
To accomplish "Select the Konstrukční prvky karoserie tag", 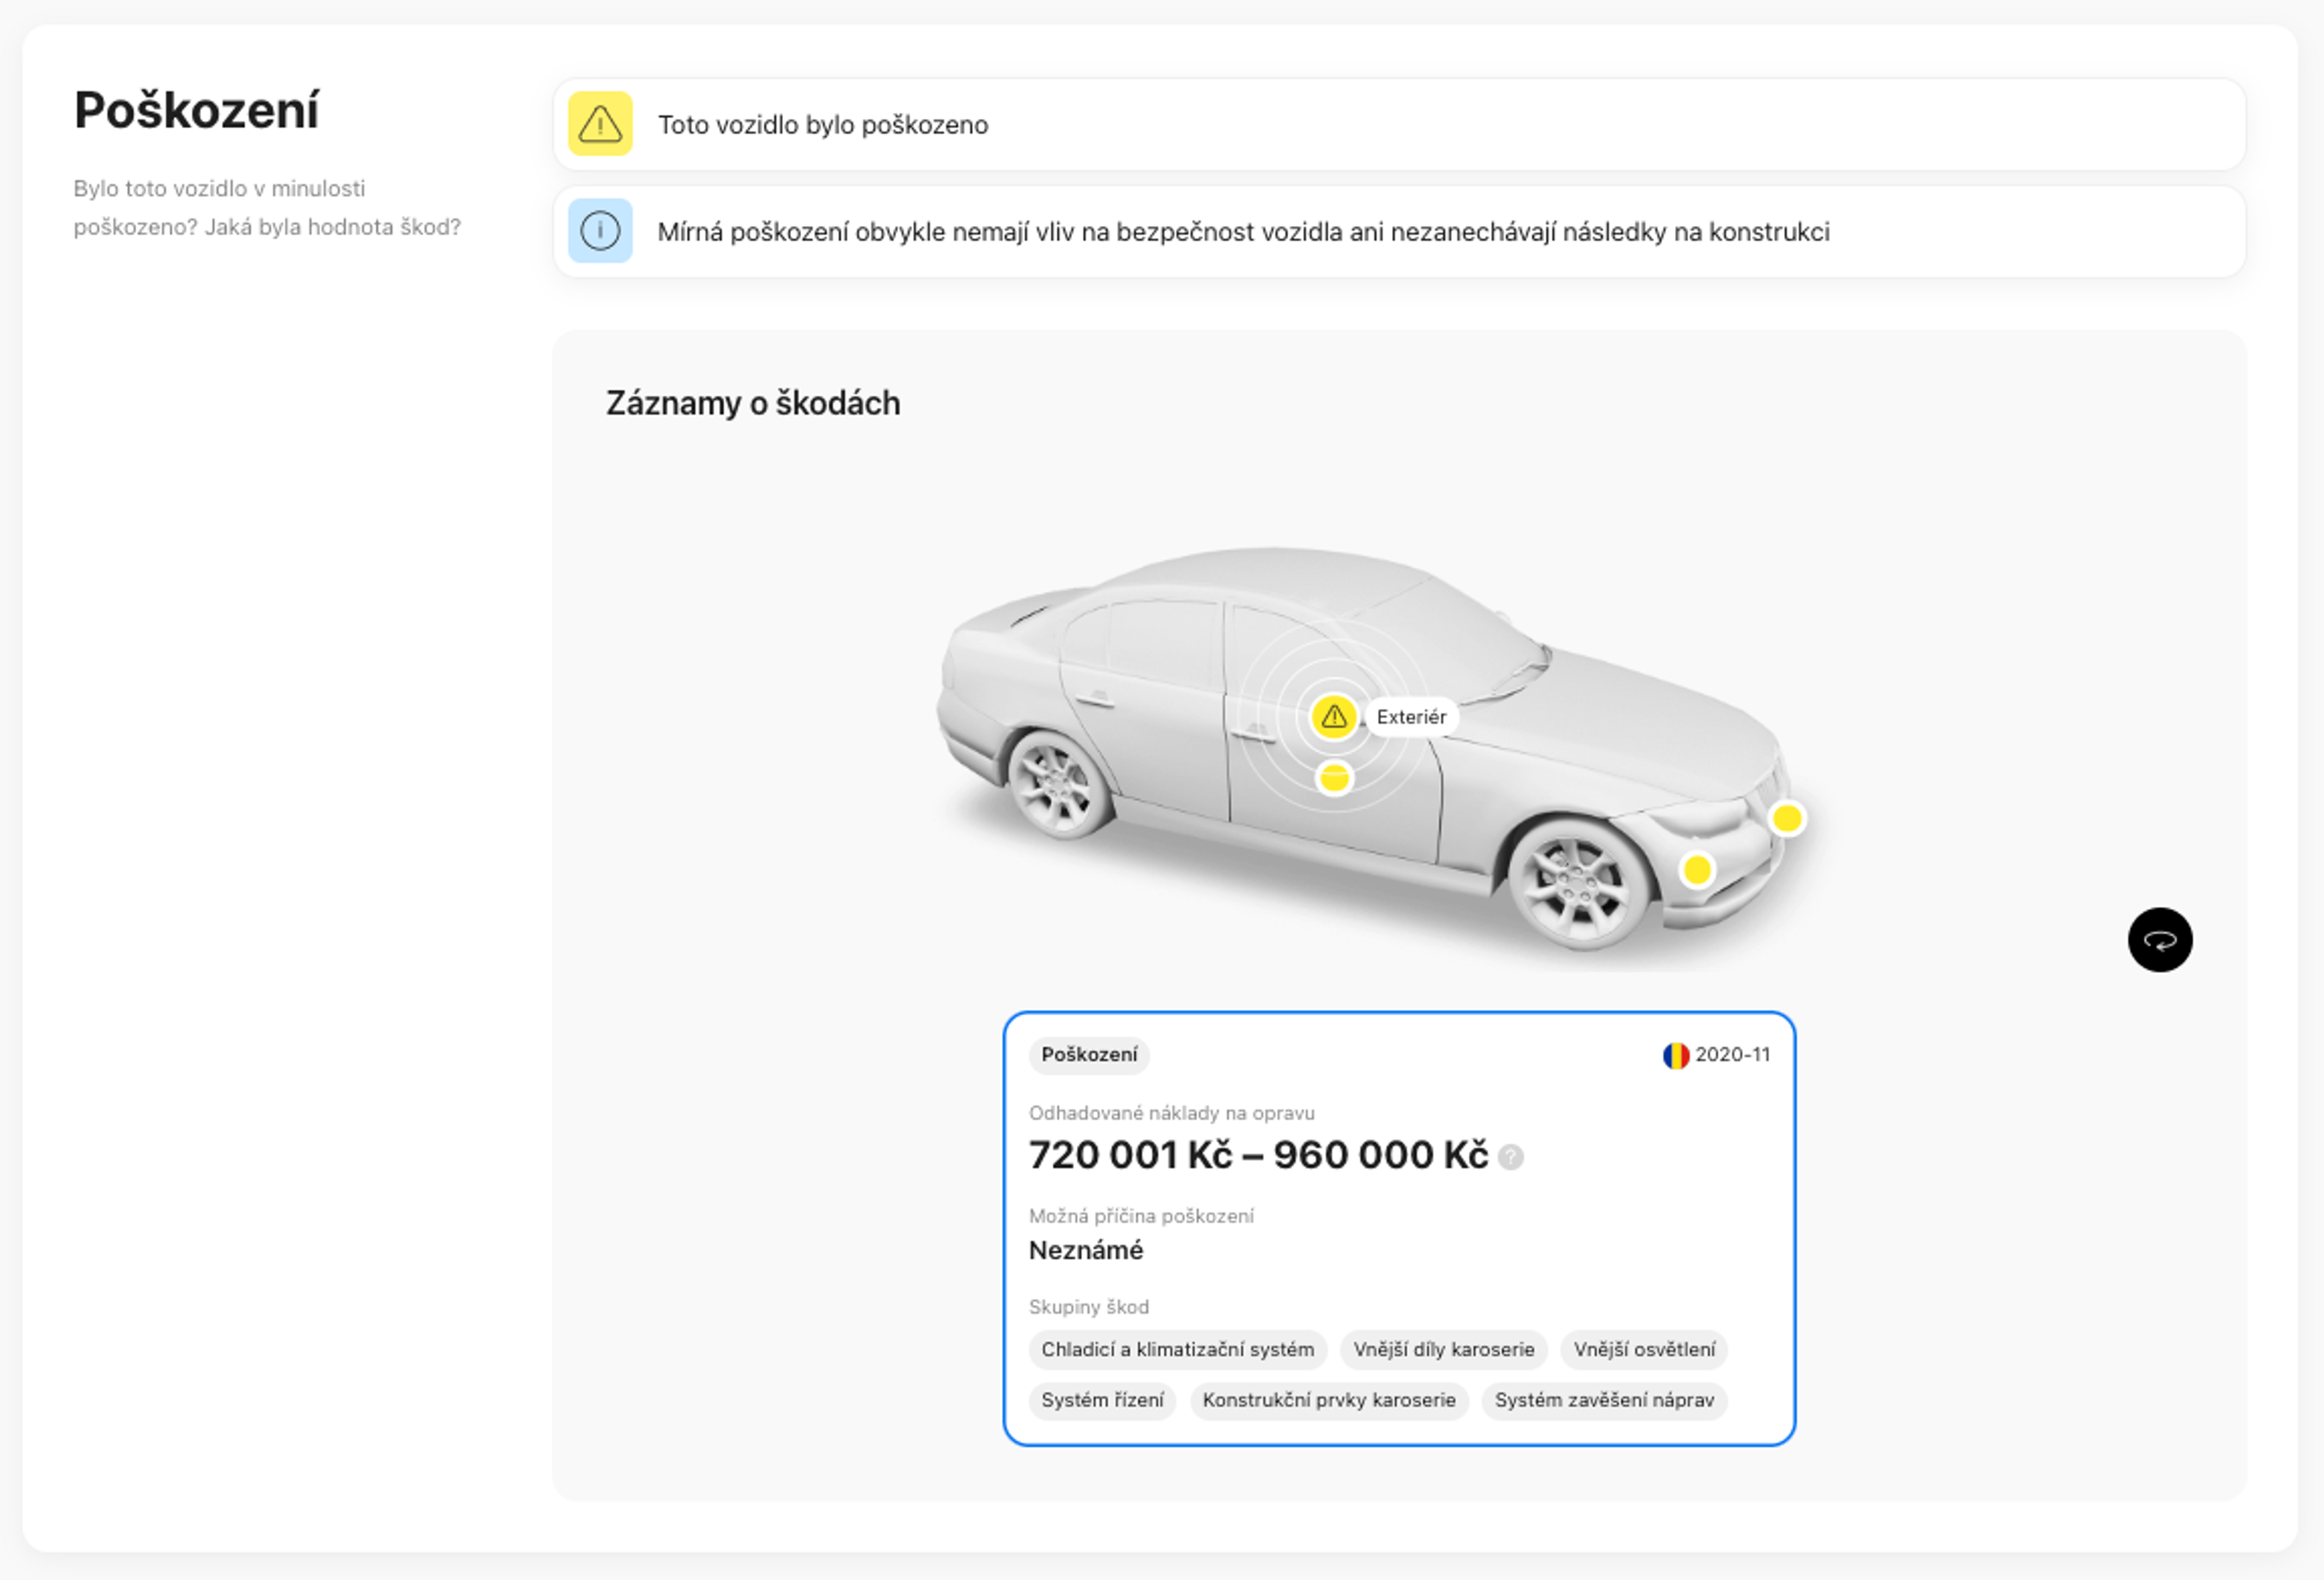I will (x=1328, y=1400).
